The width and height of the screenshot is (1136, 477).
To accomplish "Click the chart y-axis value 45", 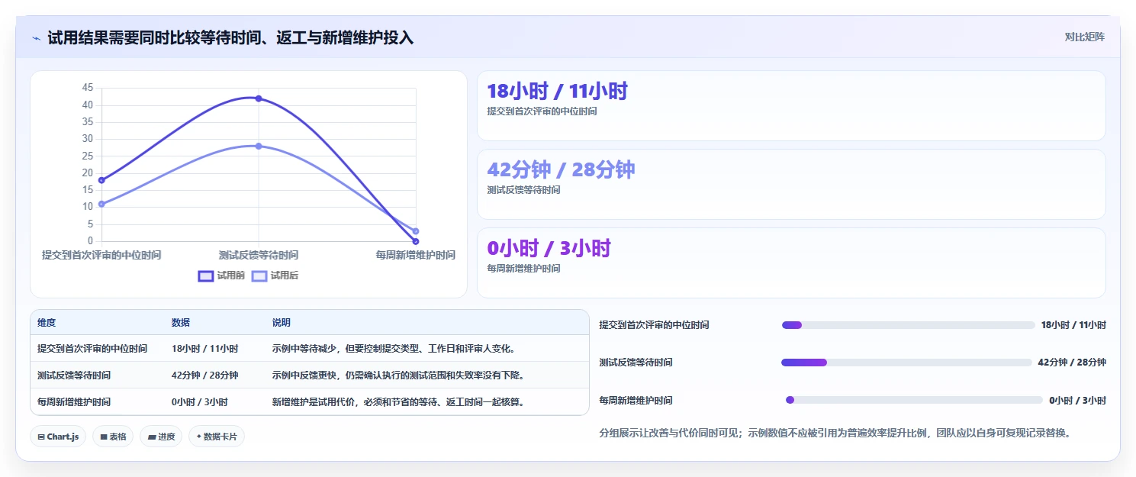I will [x=88, y=88].
